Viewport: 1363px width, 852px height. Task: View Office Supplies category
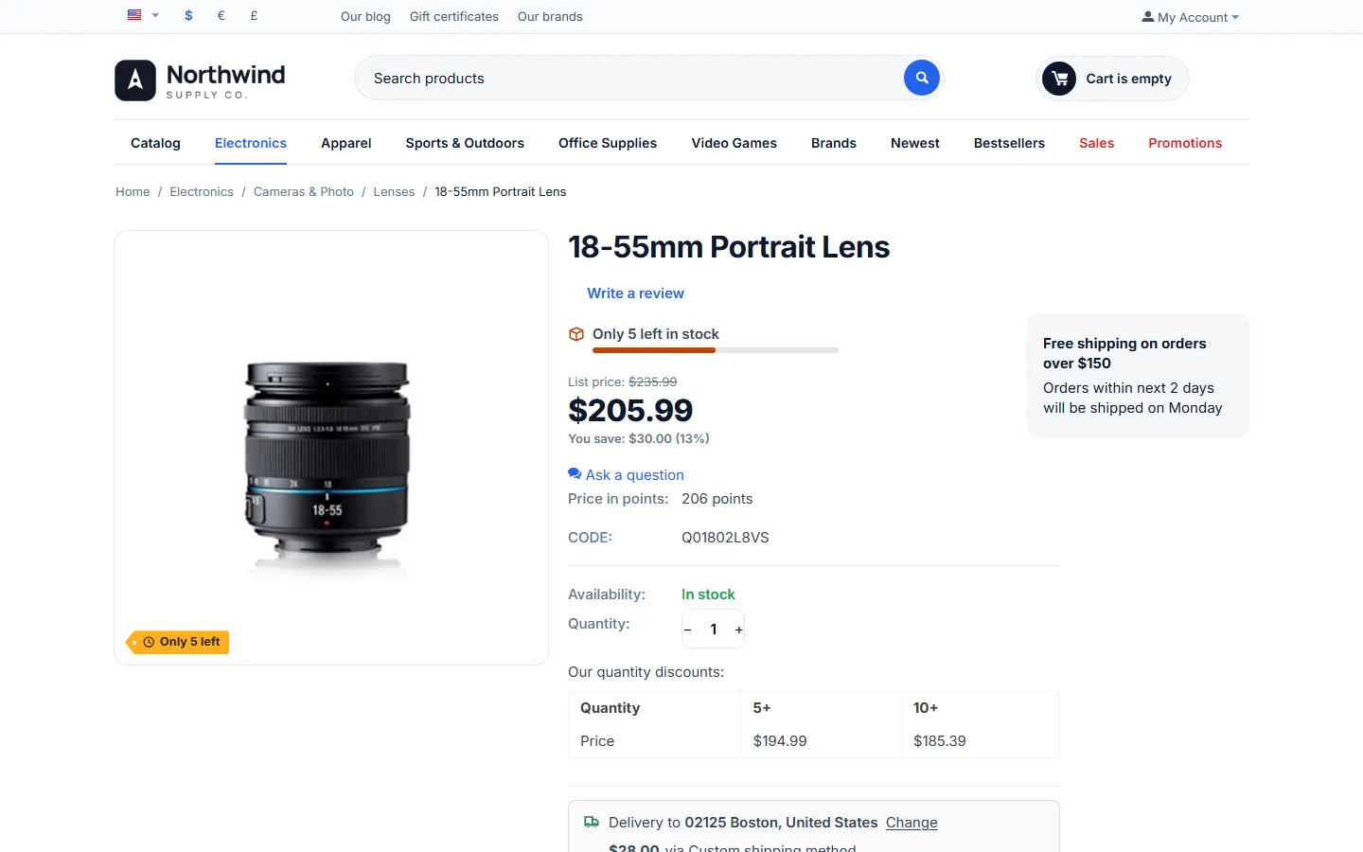click(608, 143)
